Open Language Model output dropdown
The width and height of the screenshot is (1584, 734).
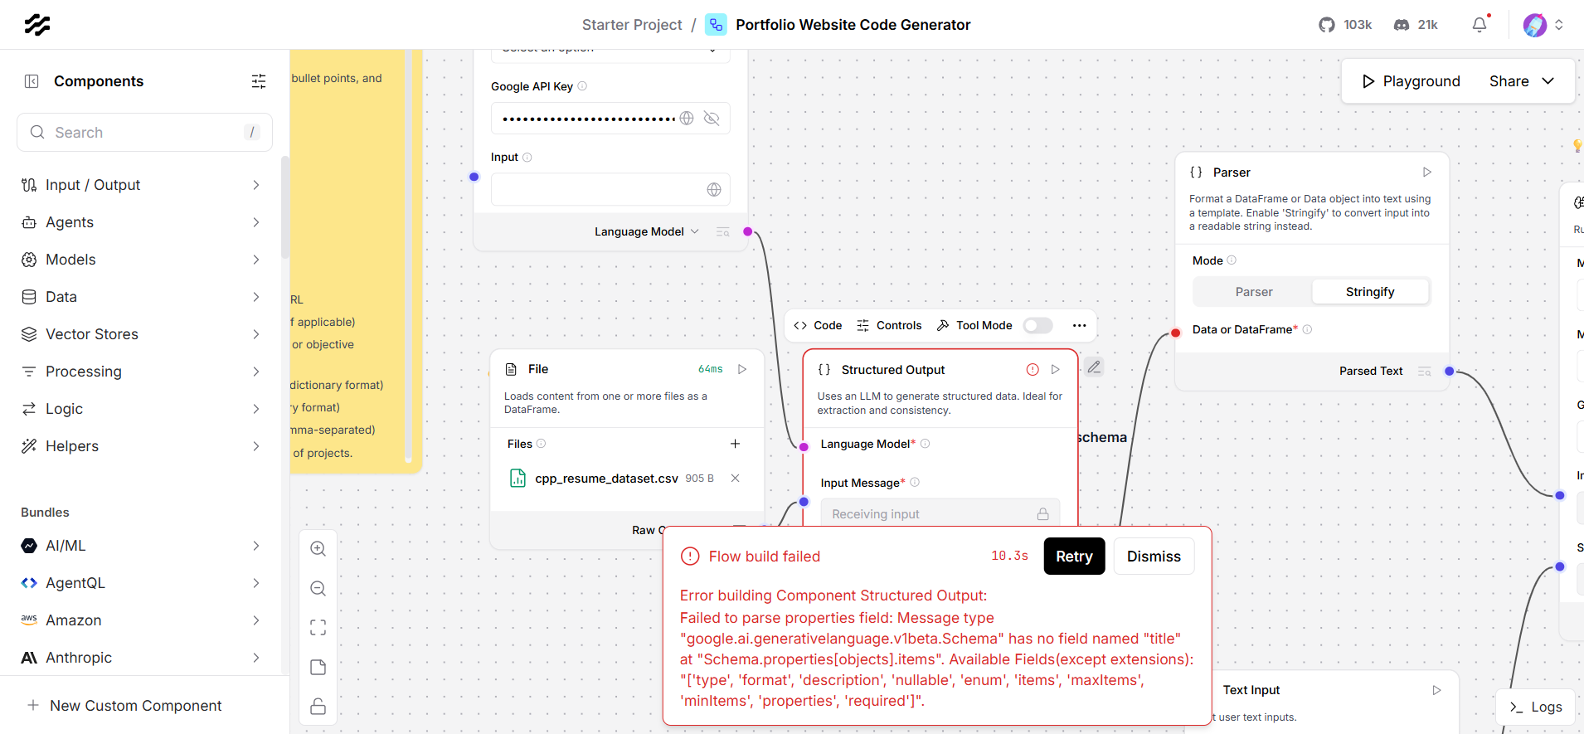click(647, 232)
